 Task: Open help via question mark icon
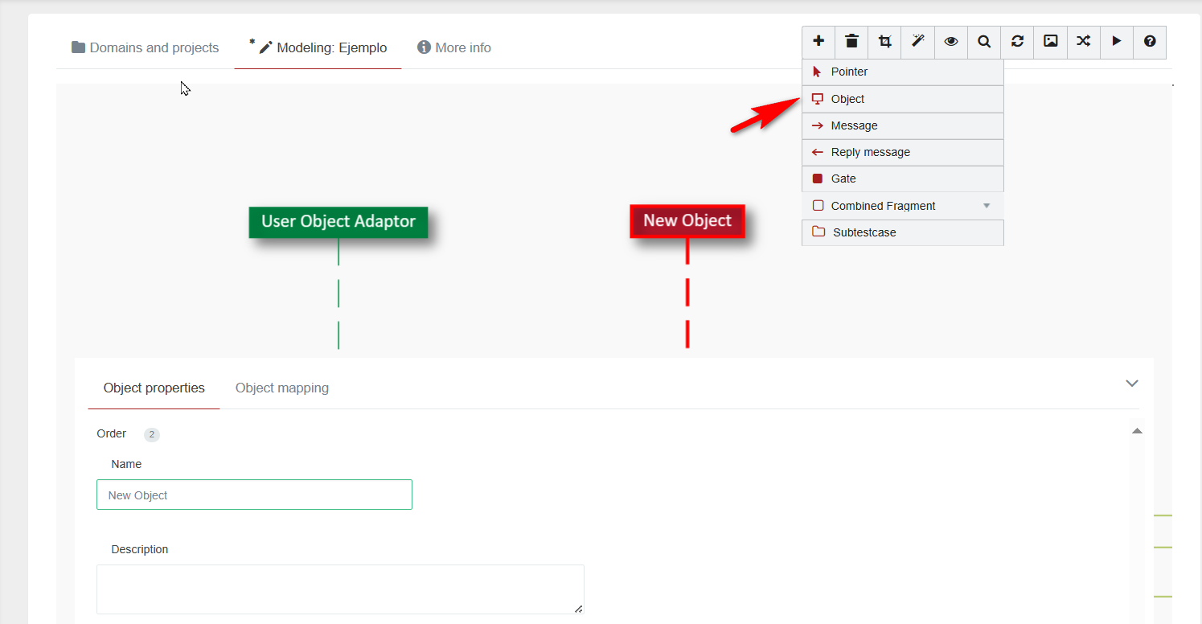point(1150,42)
